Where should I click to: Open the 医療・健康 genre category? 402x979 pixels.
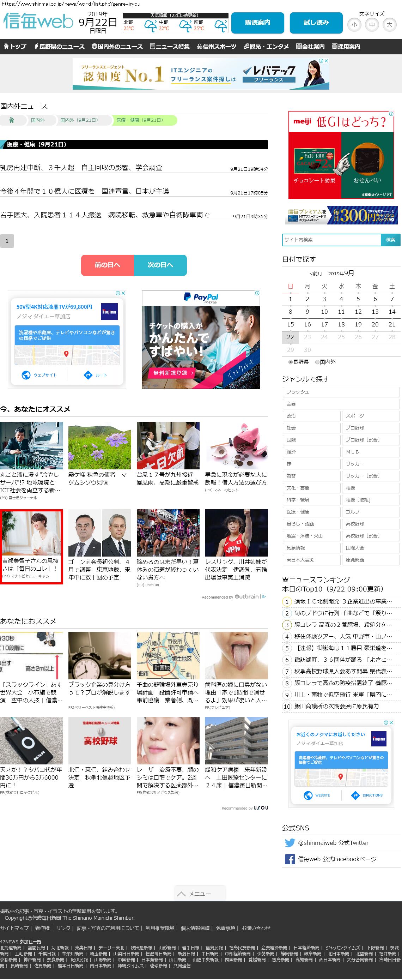(311, 512)
